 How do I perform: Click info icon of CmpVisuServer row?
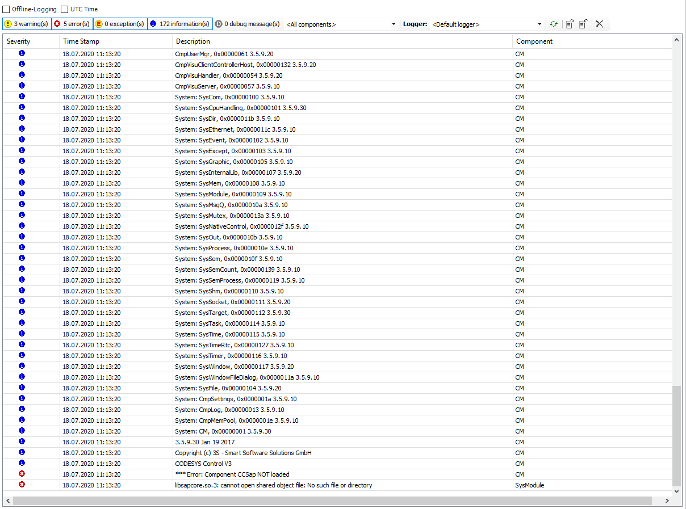(22, 86)
